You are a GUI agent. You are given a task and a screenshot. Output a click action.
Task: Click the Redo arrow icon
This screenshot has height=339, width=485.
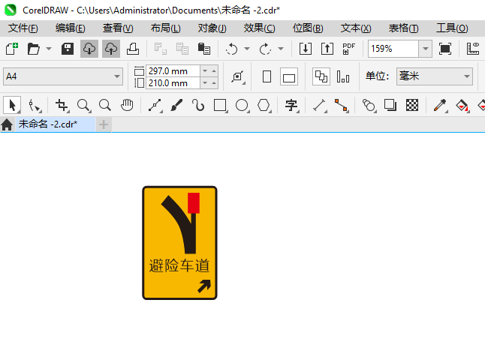click(265, 49)
